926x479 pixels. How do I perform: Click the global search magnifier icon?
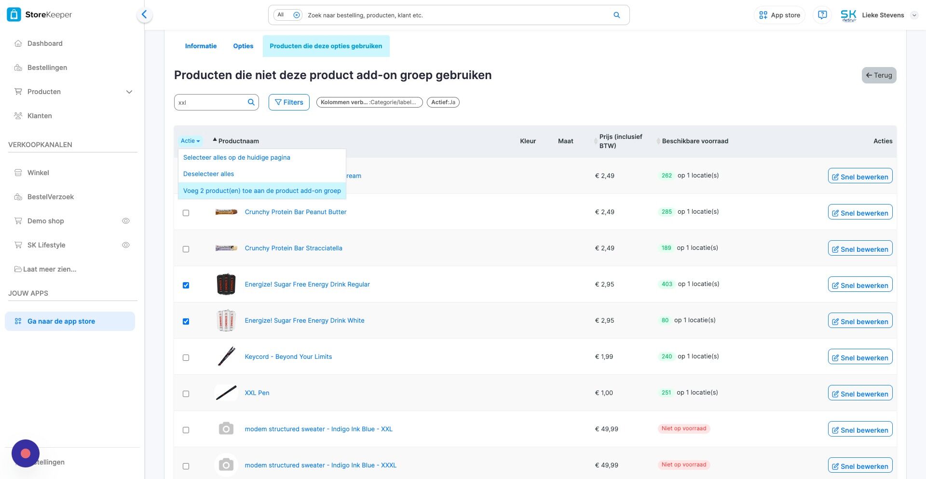coord(616,15)
